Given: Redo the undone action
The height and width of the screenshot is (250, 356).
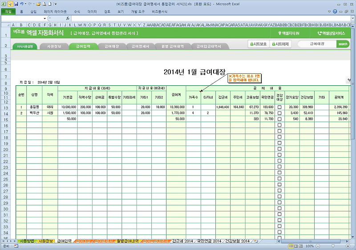Looking at the screenshot, I should tap(30, 4).
